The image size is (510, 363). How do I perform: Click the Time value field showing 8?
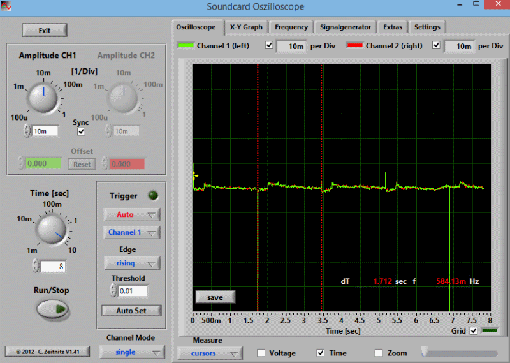pyautogui.click(x=53, y=267)
